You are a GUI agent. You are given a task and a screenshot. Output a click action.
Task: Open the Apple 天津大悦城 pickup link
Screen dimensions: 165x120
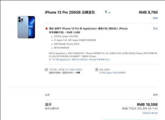point(116,73)
